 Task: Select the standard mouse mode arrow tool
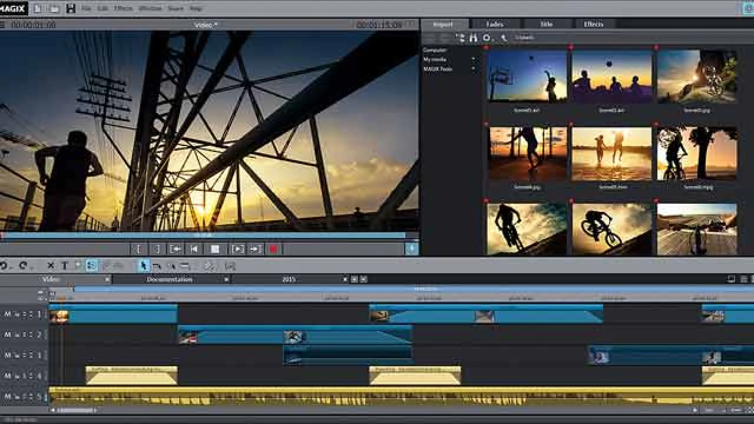(x=144, y=265)
